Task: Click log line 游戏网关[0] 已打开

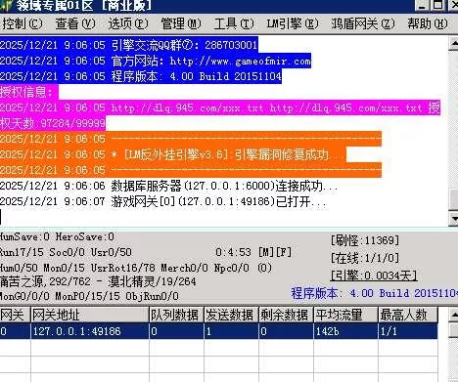Action: (163, 201)
